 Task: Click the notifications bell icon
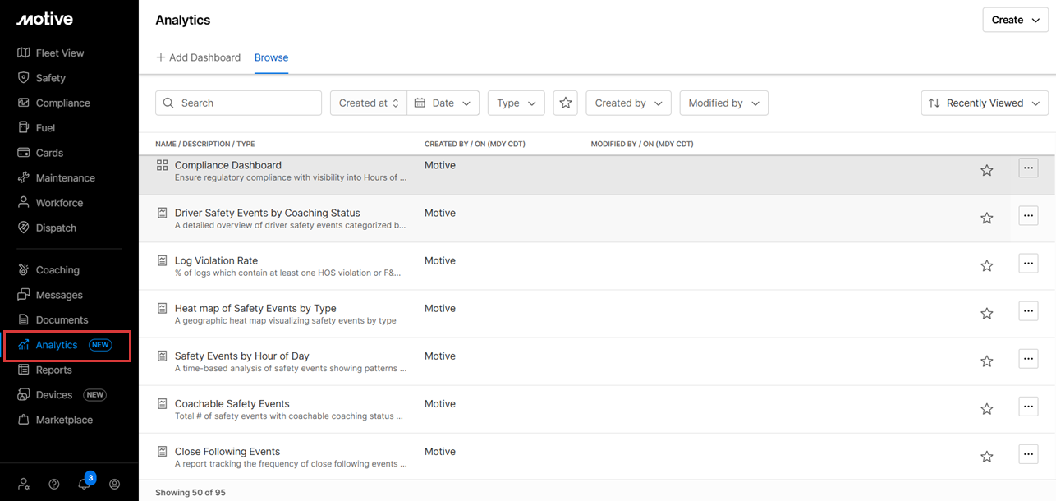click(84, 484)
